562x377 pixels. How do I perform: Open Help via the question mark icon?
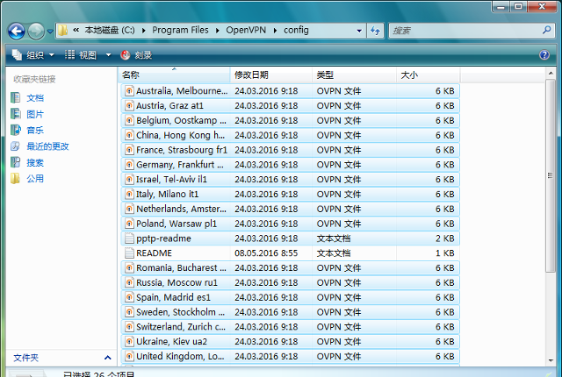[544, 54]
